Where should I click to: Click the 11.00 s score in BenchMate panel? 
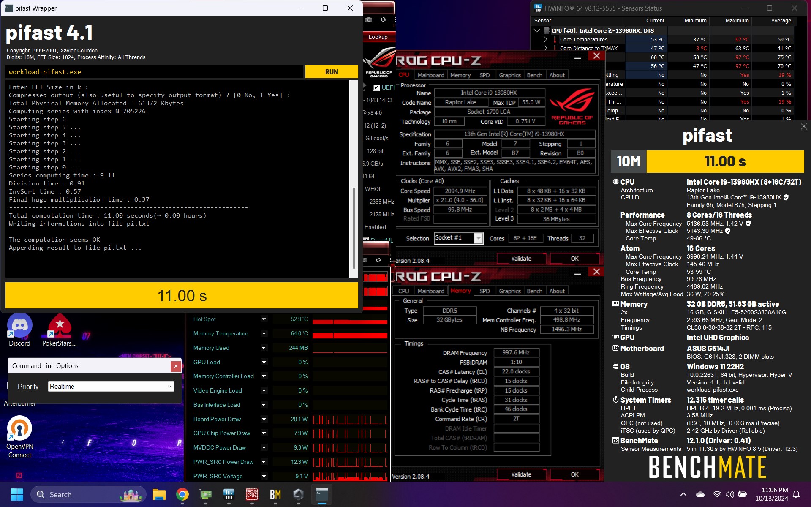click(x=725, y=161)
